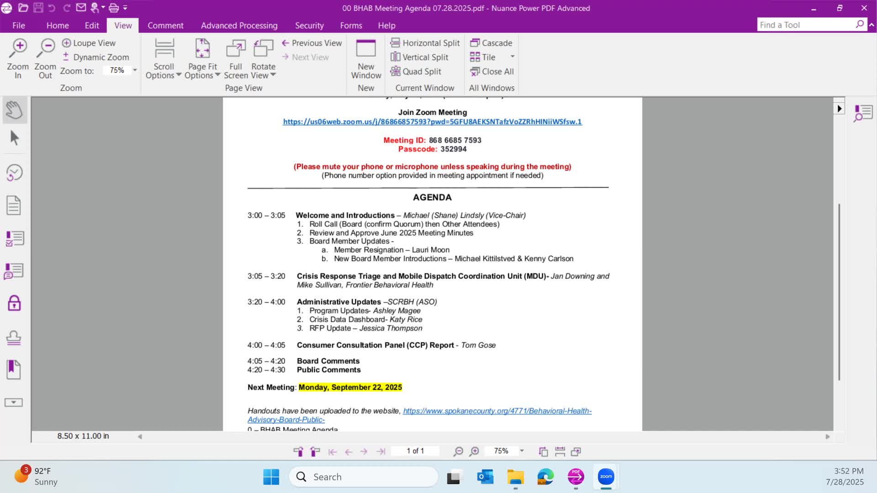Open the Security padlock panel
877x493 pixels.
[14, 303]
